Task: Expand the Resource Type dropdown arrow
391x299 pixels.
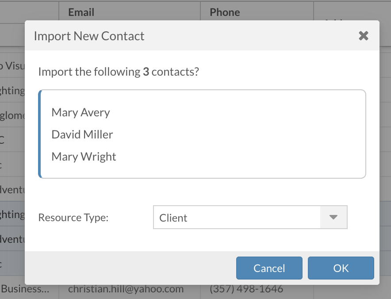Action: point(333,217)
